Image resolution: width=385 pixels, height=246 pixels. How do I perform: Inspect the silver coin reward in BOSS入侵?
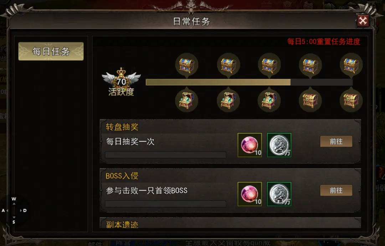tap(279, 194)
